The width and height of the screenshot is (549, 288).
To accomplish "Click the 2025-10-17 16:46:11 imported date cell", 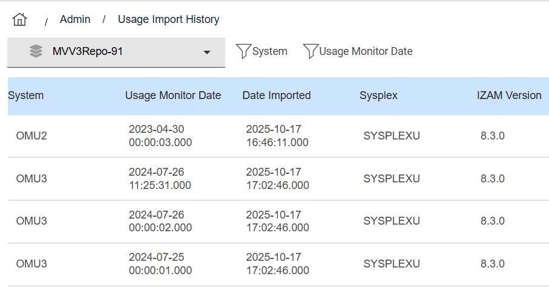I will [277, 136].
